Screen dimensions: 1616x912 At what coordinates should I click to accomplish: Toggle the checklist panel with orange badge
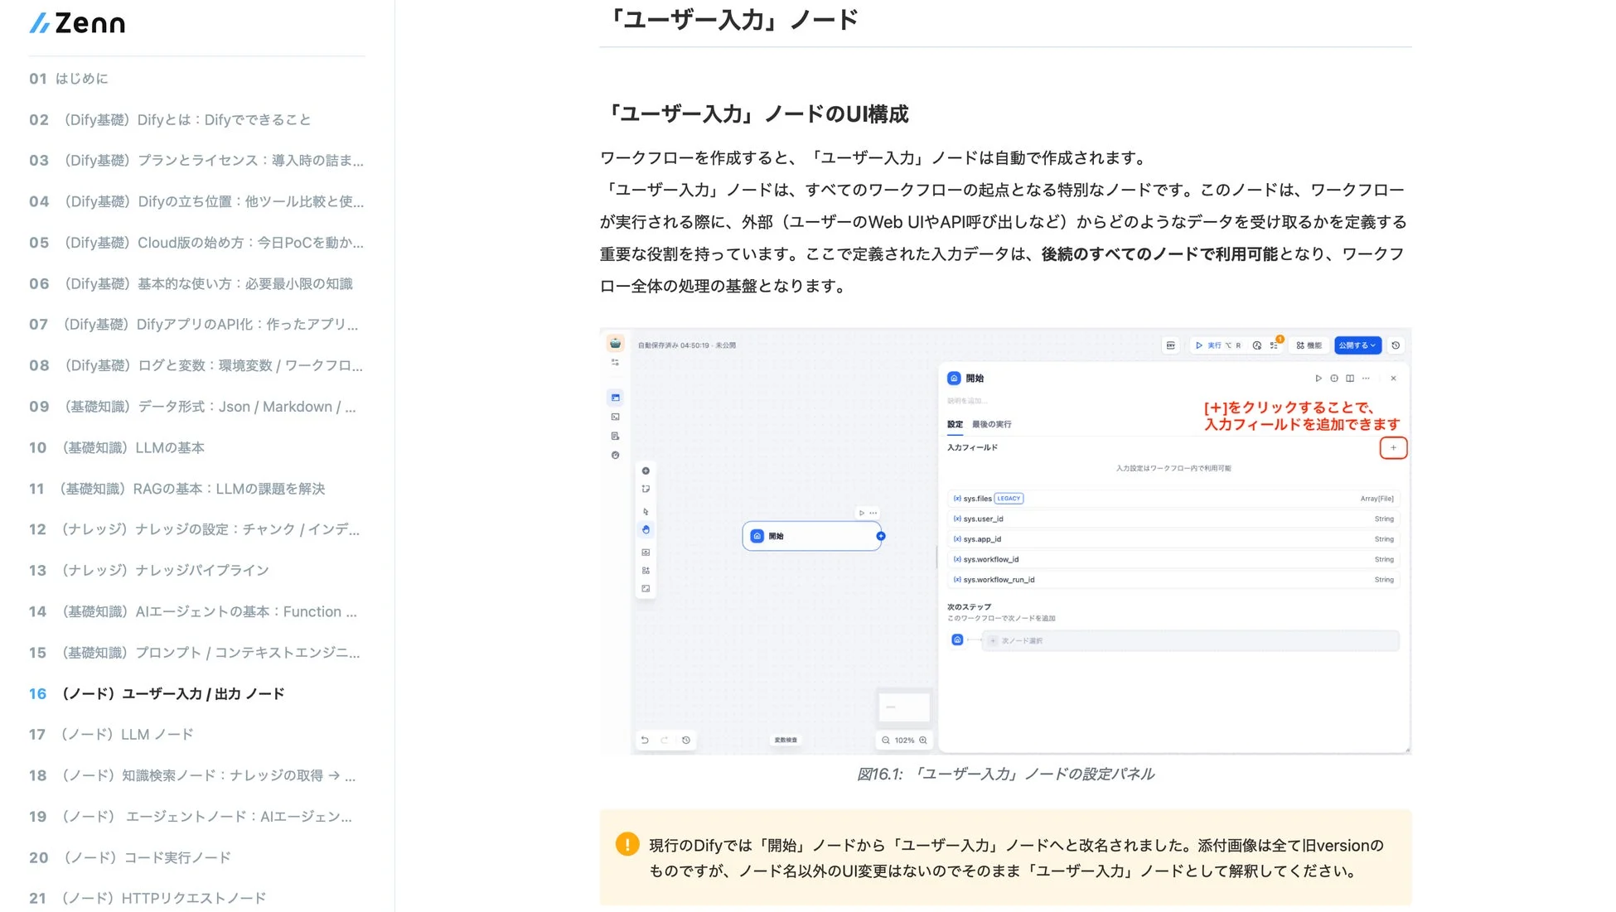[x=1274, y=345]
